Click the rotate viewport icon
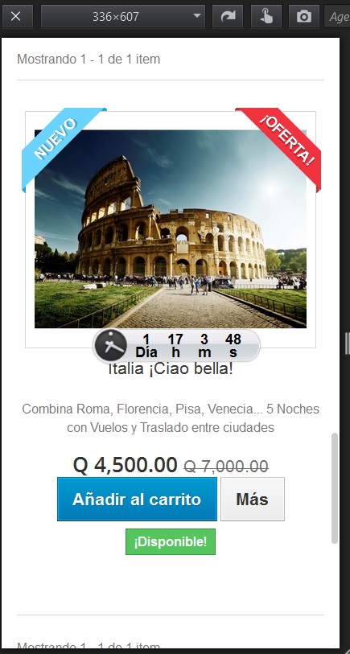This screenshot has height=654, width=350. click(x=228, y=17)
